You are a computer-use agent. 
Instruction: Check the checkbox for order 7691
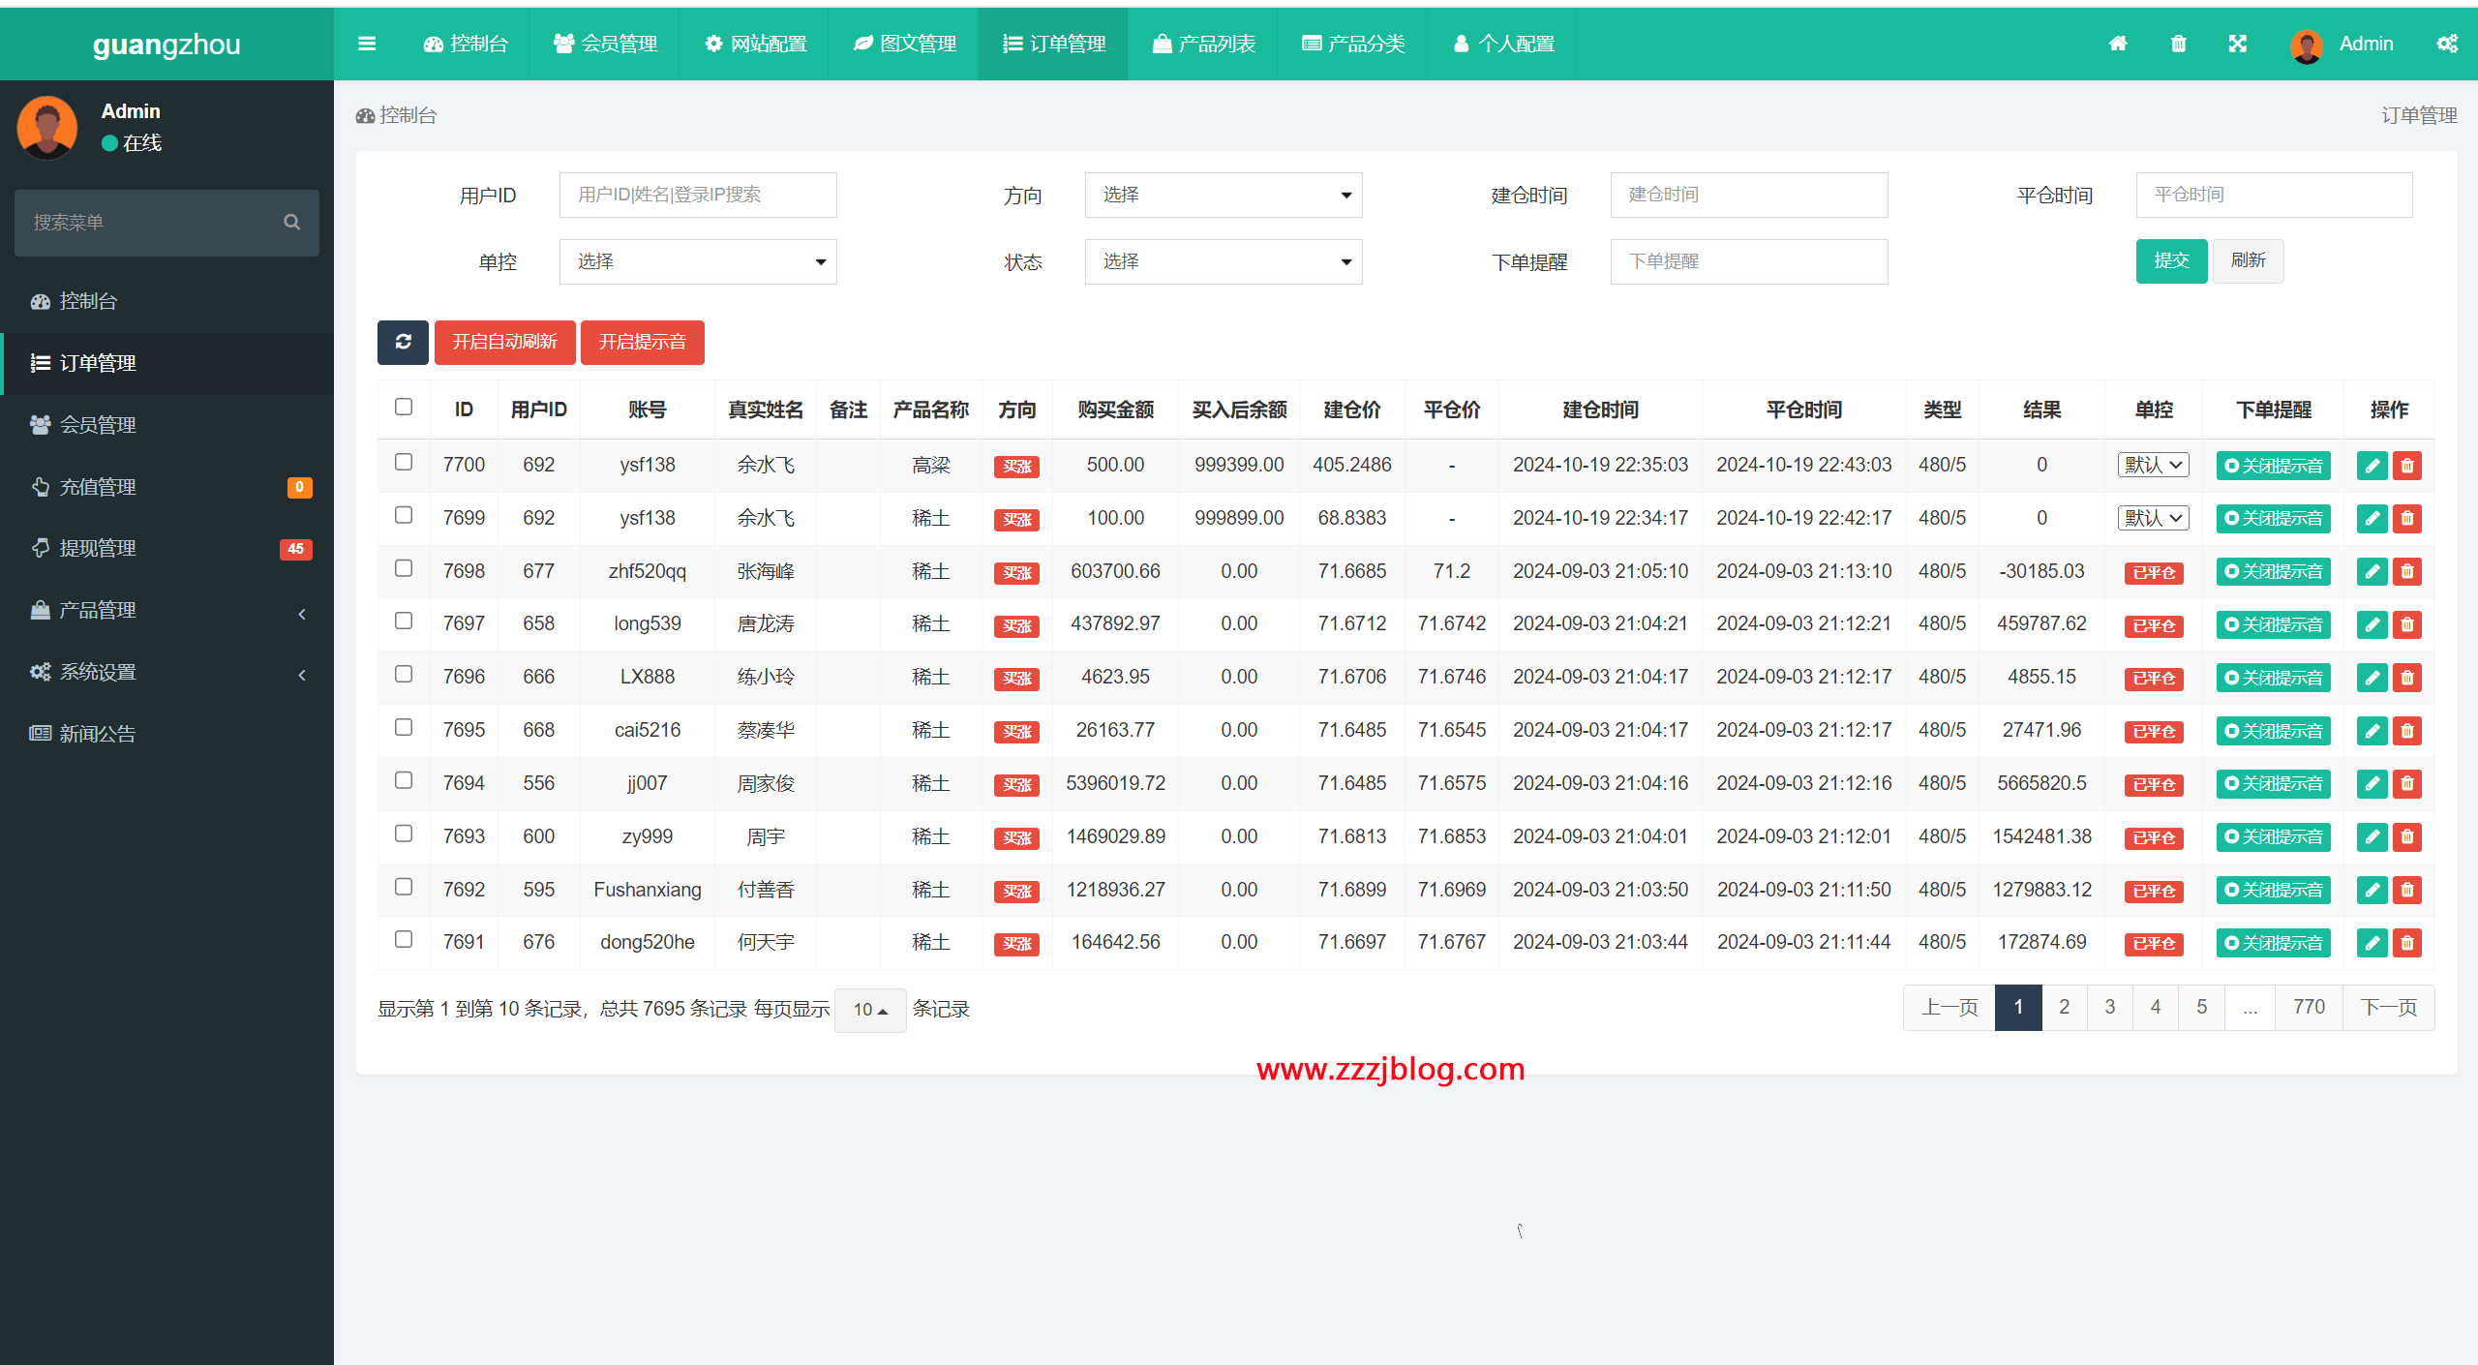[x=404, y=939]
